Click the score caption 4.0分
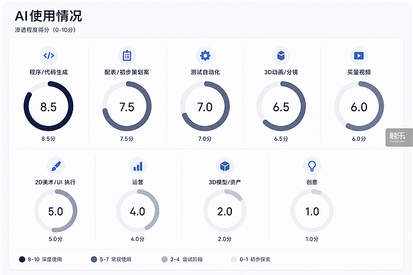This screenshot has width=413, height=275. pyautogui.click(x=137, y=239)
